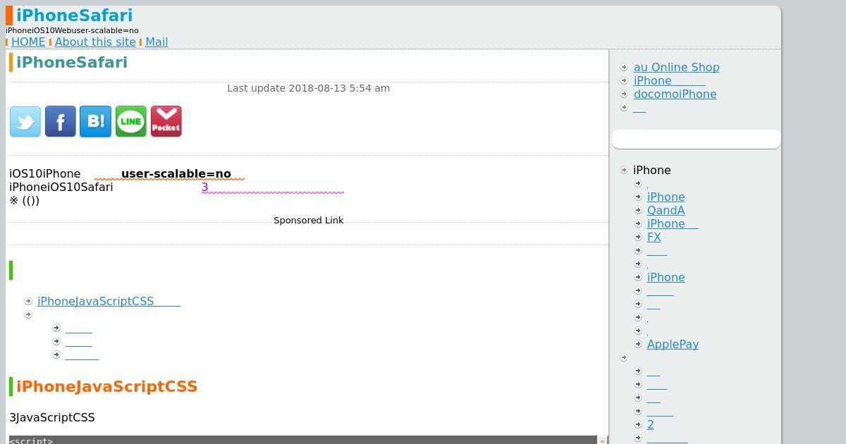Screen dimensions: 846x444
Task: Click the <script> line in code block
Action: [x=31, y=440]
